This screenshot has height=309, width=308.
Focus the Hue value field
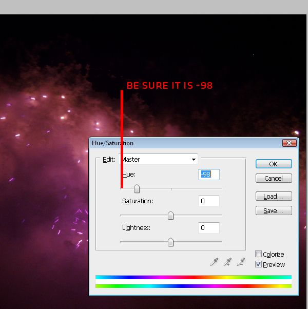209,175
